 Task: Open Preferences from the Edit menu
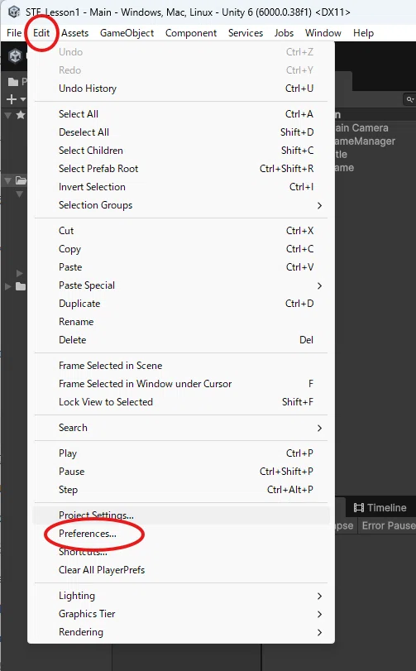[x=181, y=534]
